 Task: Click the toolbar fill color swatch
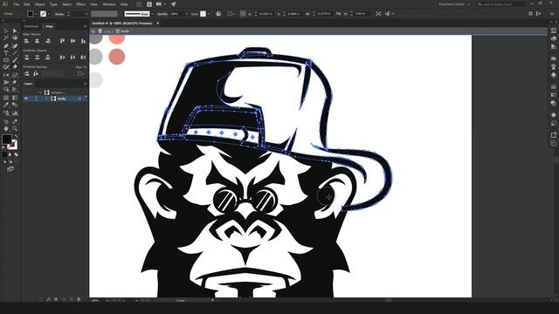[x=7, y=140]
